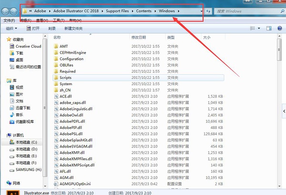Open the Creative Cloud favorites shortcut
286x195 pixels.
point(28,47)
